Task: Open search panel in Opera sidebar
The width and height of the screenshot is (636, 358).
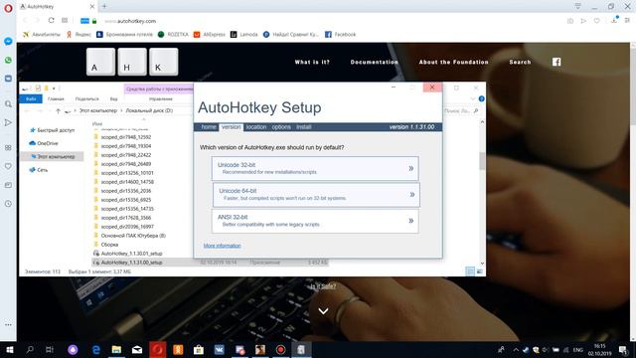Action: click(8, 104)
